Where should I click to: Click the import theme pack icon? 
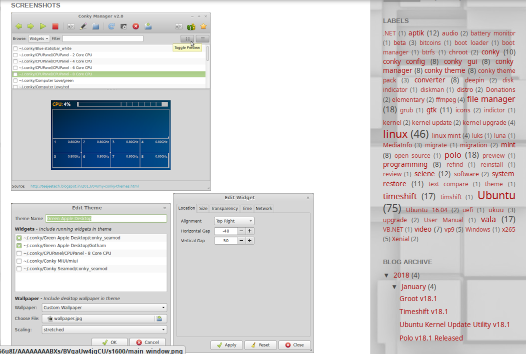click(148, 26)
